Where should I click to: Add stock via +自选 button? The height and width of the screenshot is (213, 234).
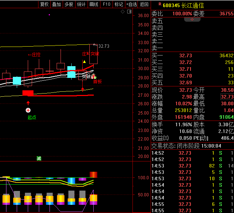click(131, 4)
